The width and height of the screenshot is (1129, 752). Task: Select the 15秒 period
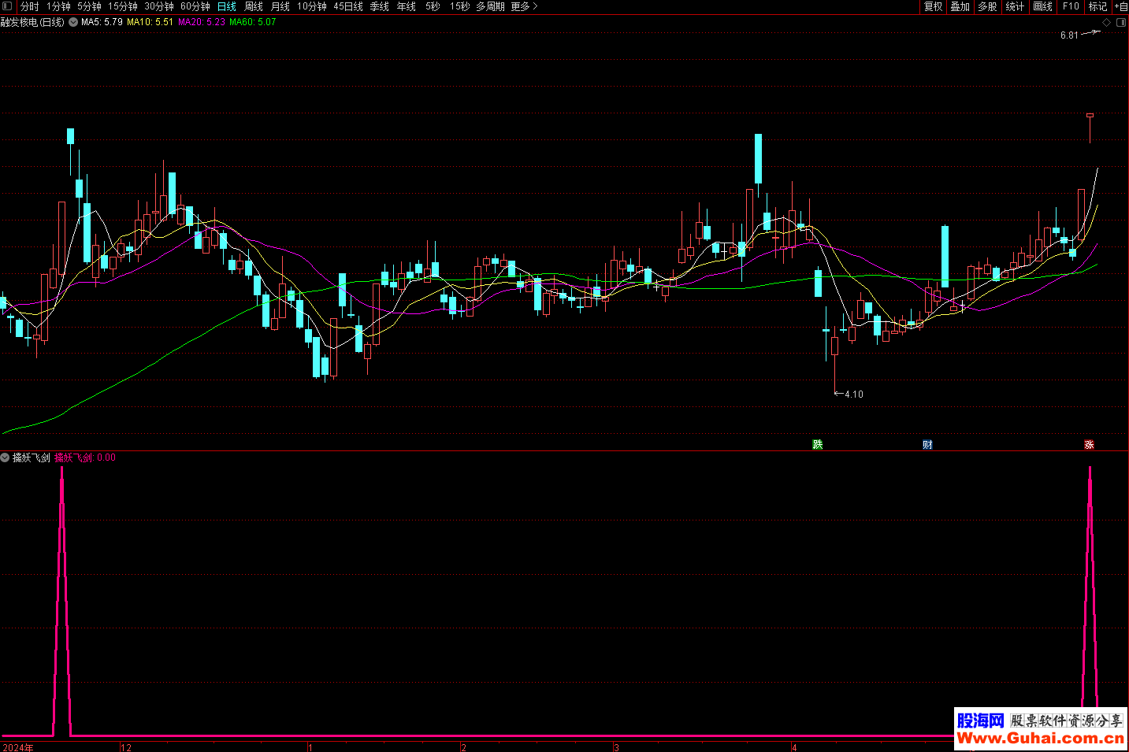[x=460, y=6]
